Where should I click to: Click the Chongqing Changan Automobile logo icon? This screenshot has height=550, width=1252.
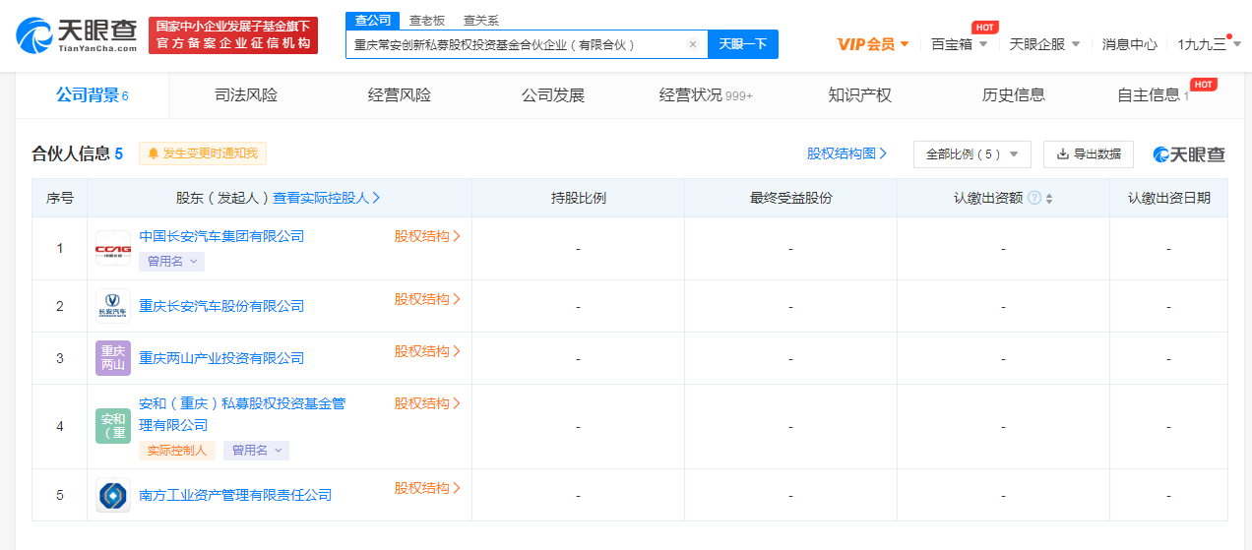(112, 306)
